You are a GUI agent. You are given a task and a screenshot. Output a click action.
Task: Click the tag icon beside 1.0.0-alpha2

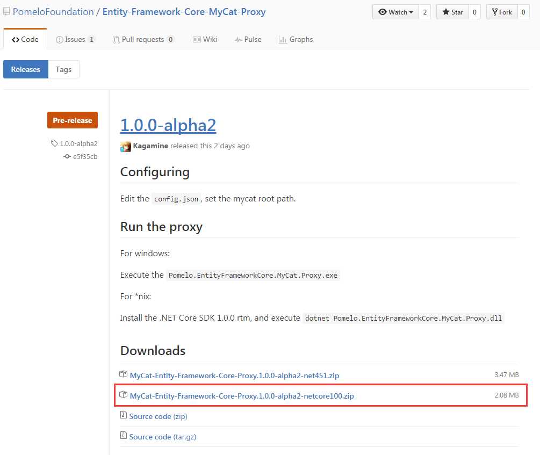[54, 143]
